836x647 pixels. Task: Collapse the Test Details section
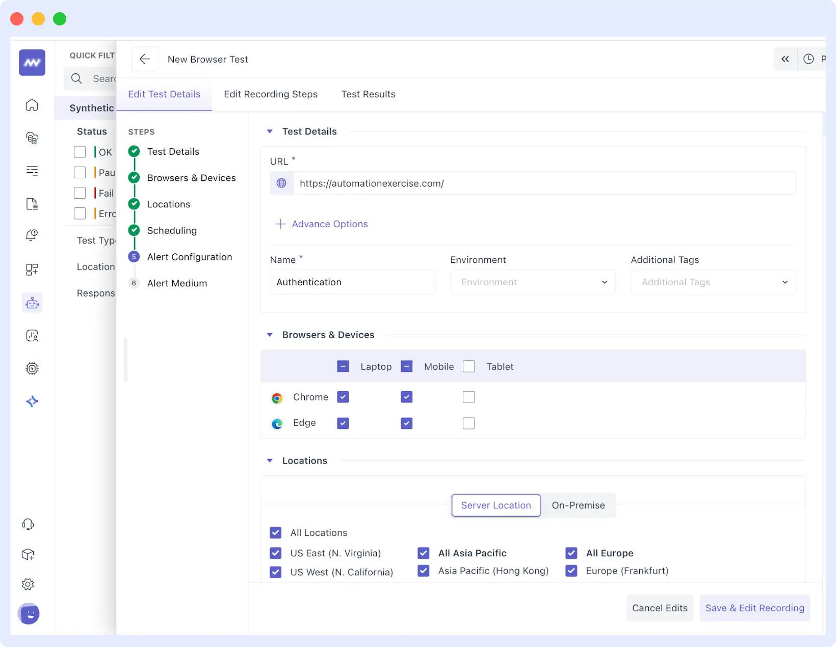[270, 131]
